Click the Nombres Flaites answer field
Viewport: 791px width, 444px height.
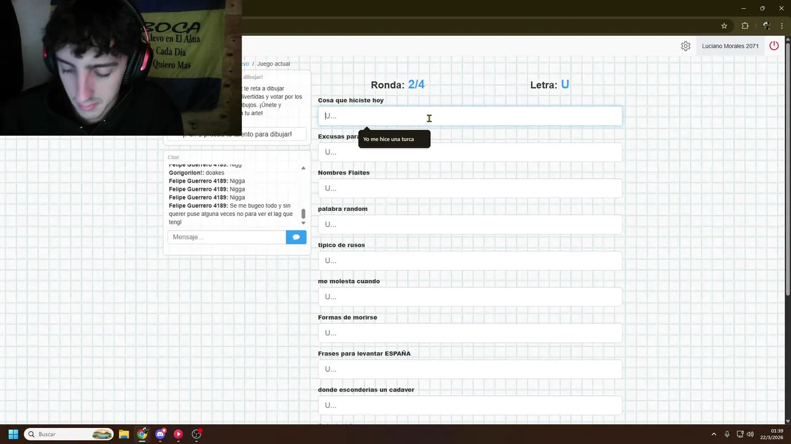pyautogui.click(x=470, y=188)
